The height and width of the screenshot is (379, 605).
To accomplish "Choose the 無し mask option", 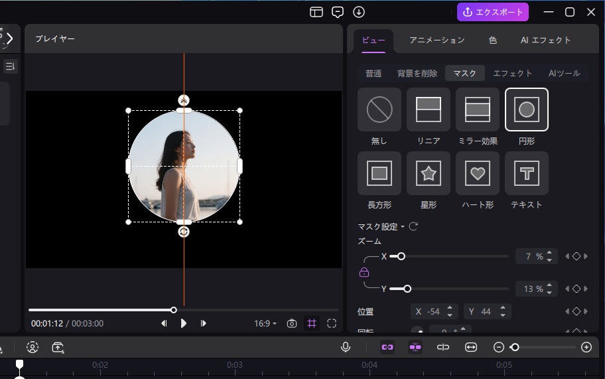I will [379, 110].
